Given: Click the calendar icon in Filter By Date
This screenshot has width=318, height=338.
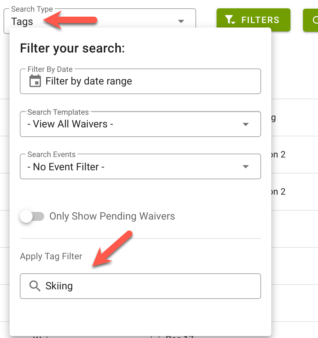Looking at the screenshot, I should 35,81.
